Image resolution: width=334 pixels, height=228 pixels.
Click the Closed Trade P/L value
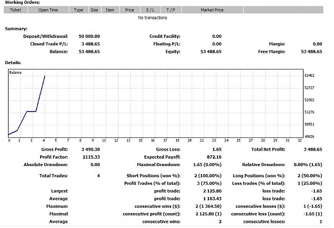click(x=90, y=44)
